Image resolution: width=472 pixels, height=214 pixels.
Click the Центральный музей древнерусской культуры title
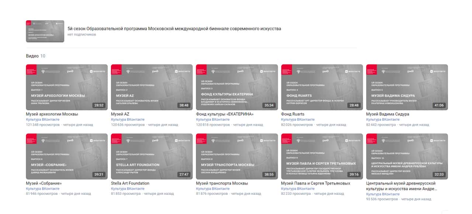tap(401, 186)
